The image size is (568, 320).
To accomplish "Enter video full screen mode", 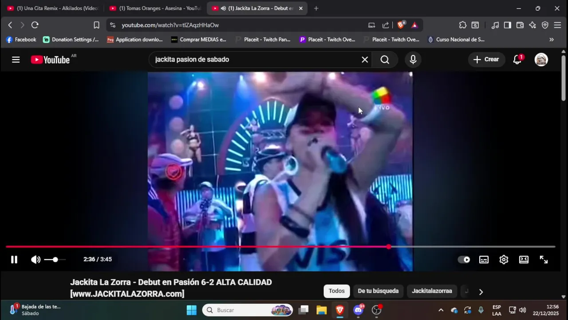I will [544, 260].
